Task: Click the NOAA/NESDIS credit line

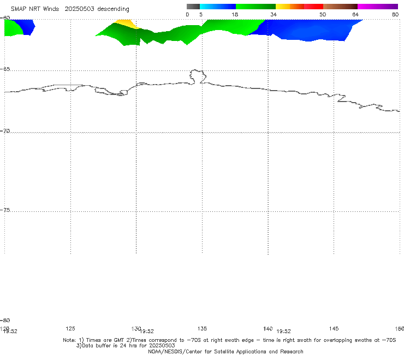Action: (225, 351)
